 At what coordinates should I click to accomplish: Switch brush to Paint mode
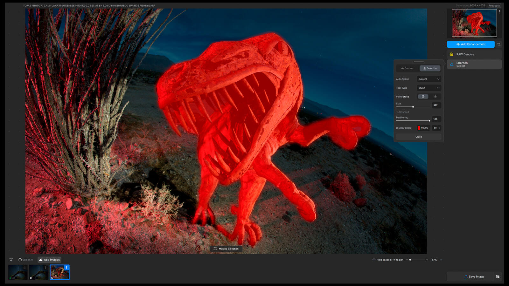(423, 97)
